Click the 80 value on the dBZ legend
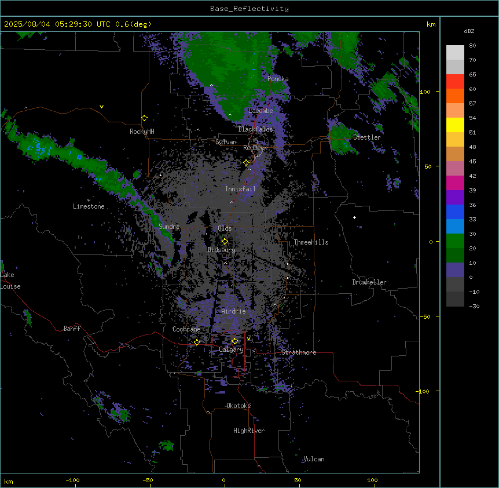499x488 pixels. 472,46
